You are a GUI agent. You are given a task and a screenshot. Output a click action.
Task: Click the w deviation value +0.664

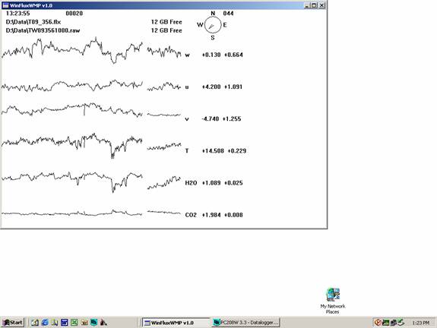[233, 55]
